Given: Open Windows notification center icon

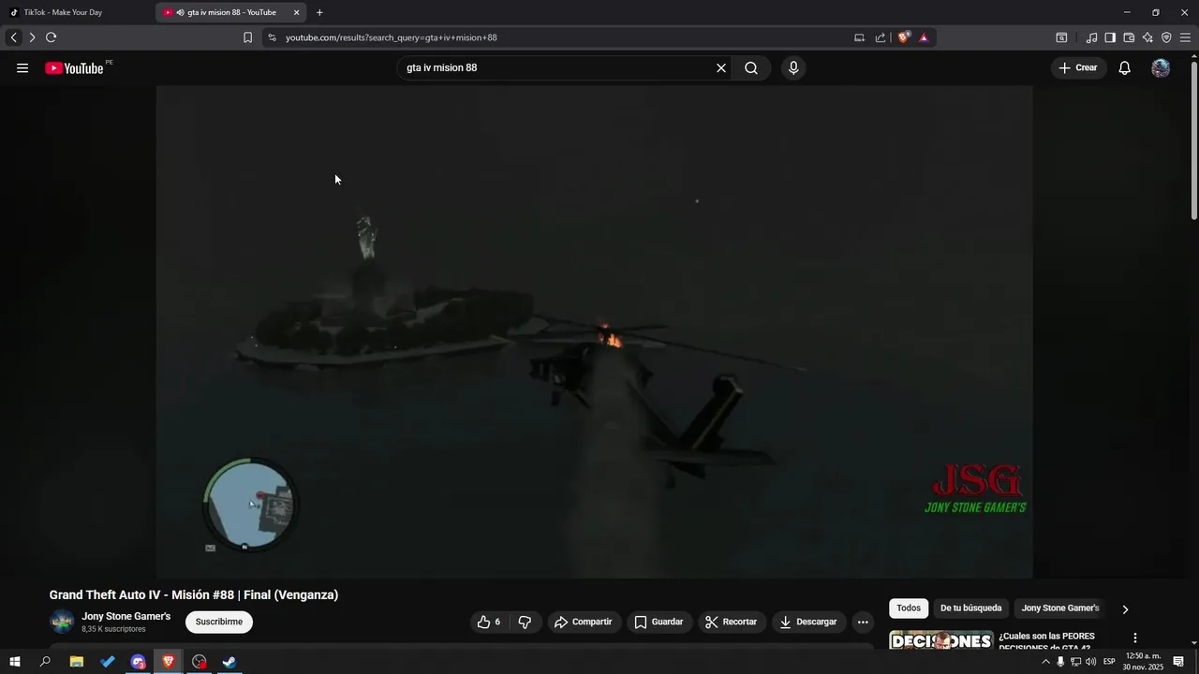Looking at the screenshot, I should click(1178, 662).
